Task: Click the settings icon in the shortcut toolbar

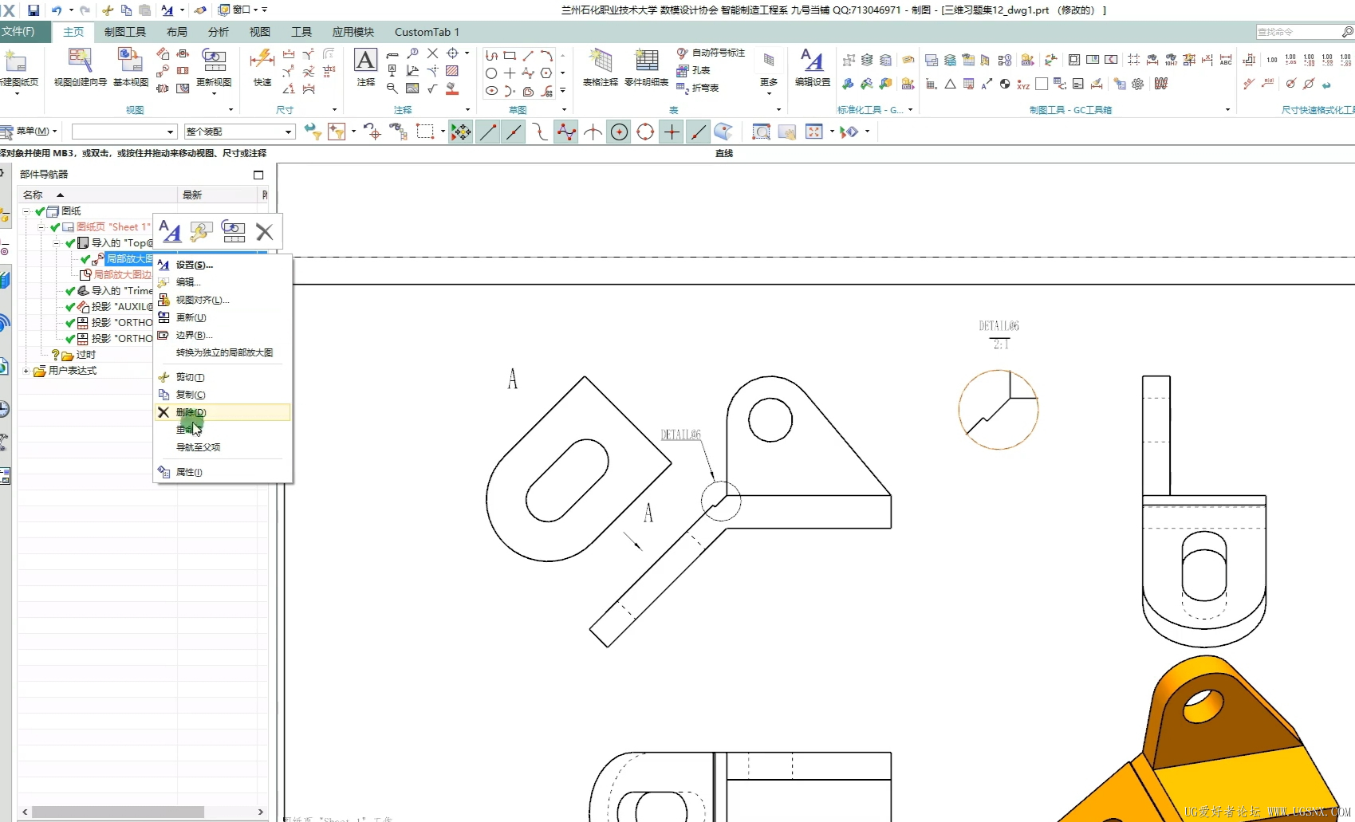Action: pyautogui.click(x=170, y=231)
